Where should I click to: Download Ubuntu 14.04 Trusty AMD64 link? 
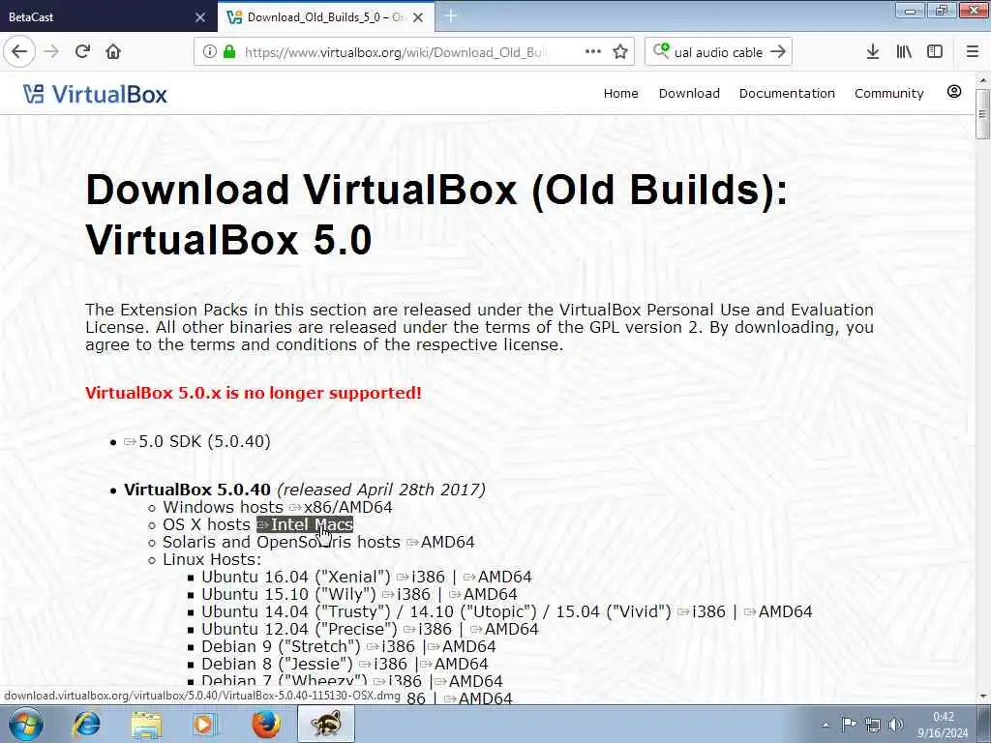tap(779, 611)
